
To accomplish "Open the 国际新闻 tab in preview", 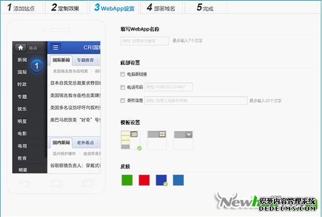I will coord(61,60).
